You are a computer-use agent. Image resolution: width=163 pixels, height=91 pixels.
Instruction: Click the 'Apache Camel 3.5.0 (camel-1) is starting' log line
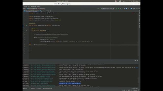(x=72, y=66)
